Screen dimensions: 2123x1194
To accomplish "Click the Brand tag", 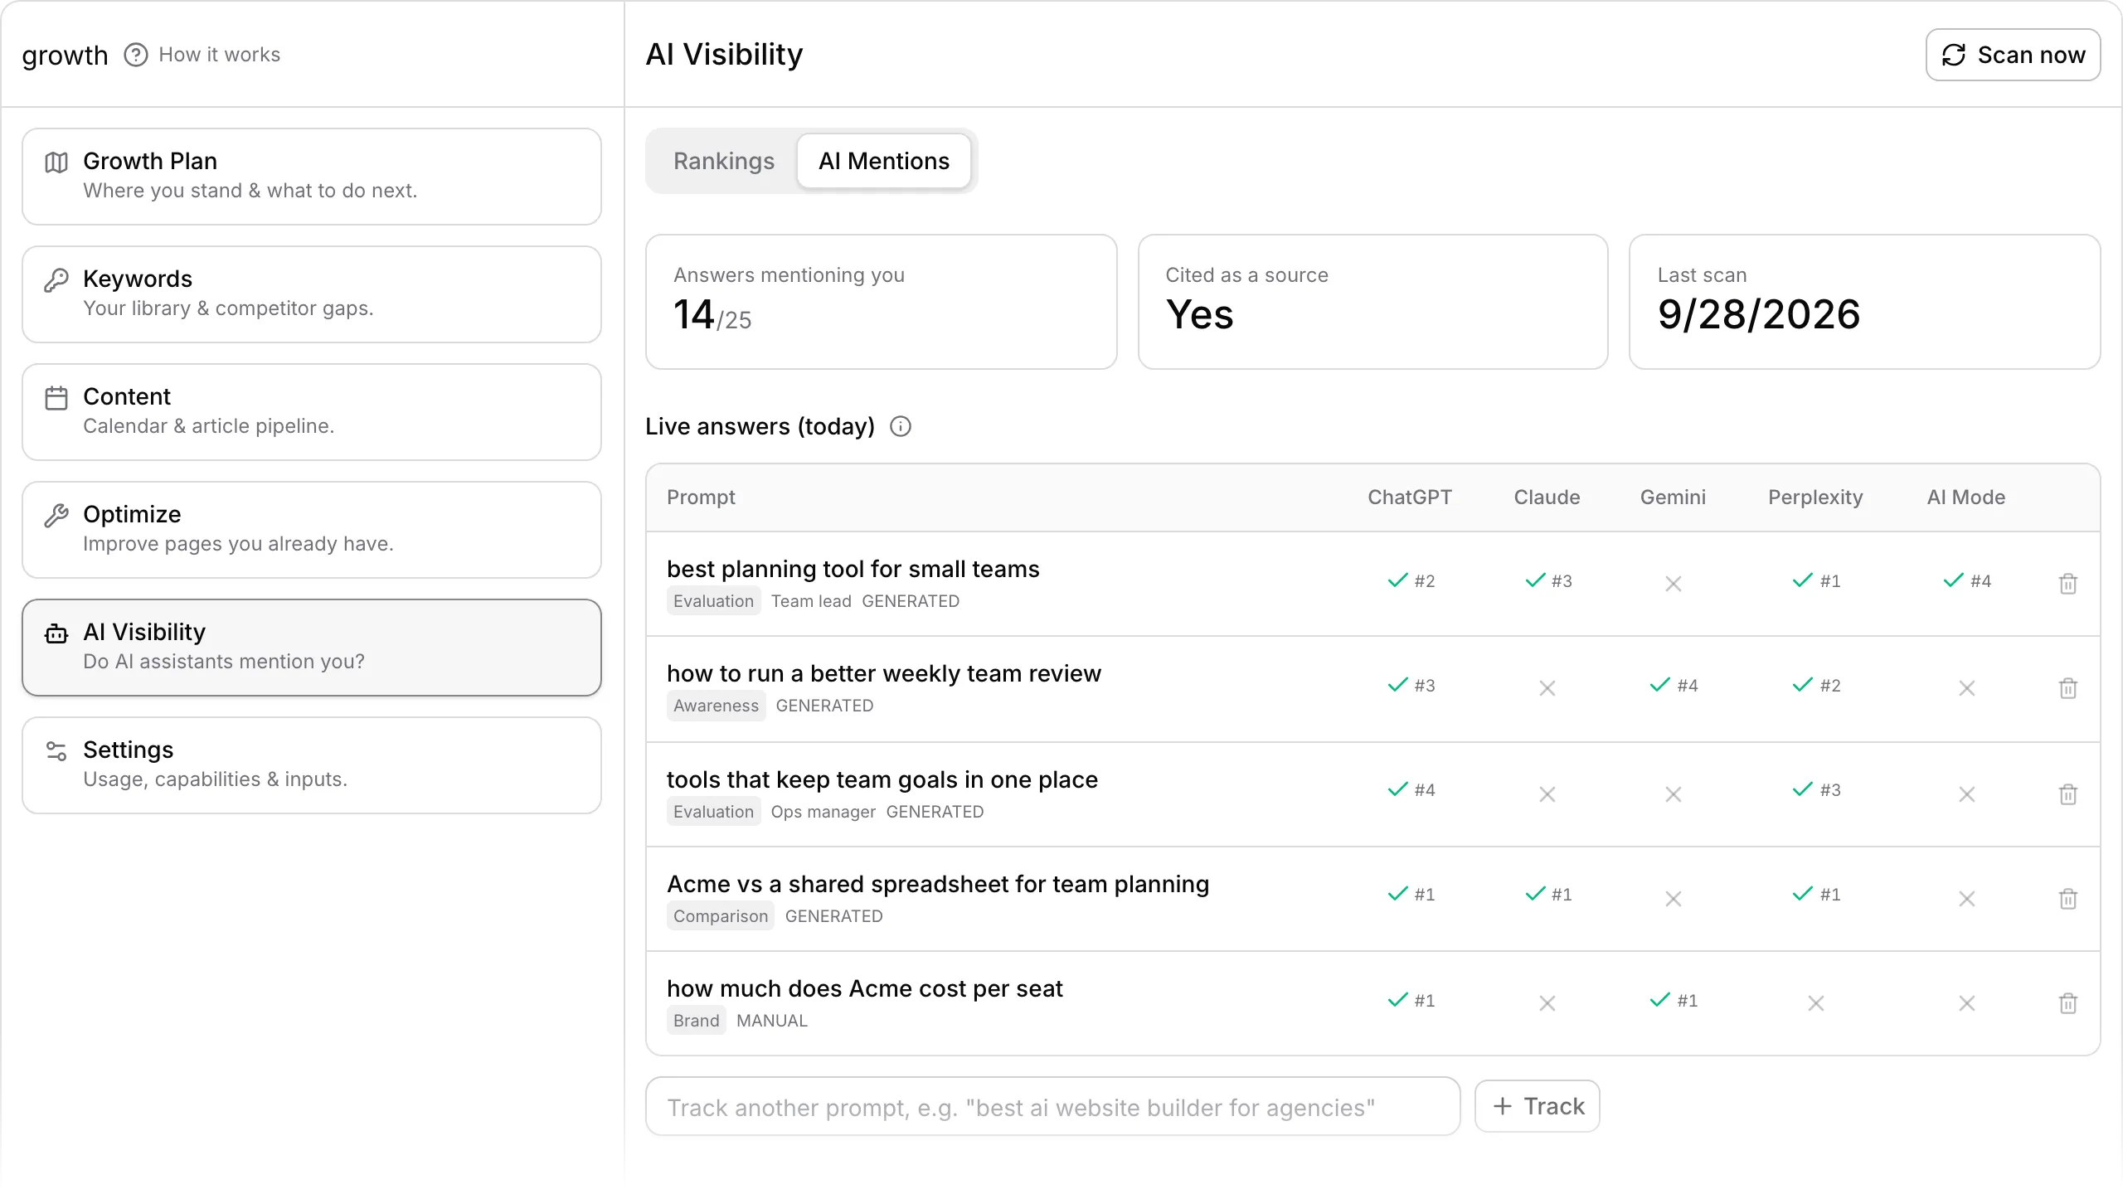I will pos(697,1021).
